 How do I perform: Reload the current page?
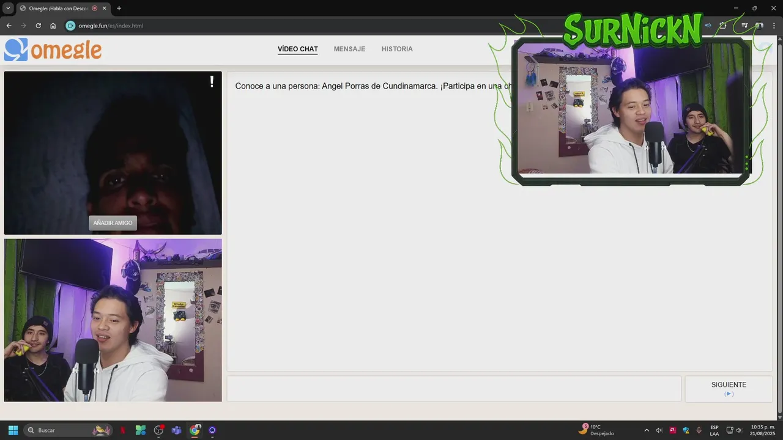[38, 26]
